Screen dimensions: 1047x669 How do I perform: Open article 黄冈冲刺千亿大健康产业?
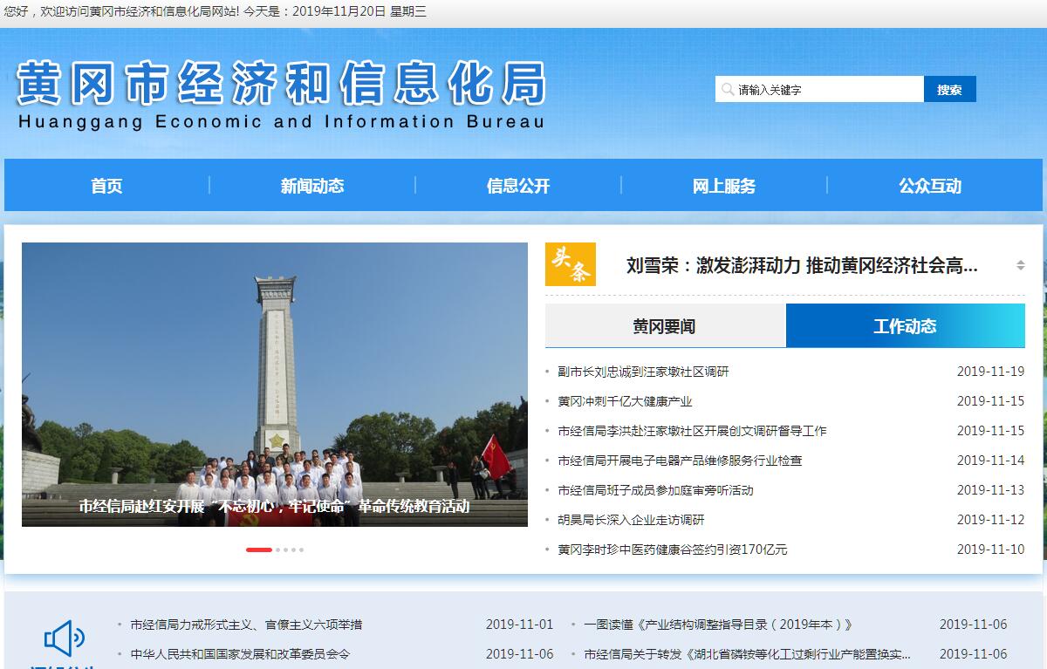[x=625, y=401]
